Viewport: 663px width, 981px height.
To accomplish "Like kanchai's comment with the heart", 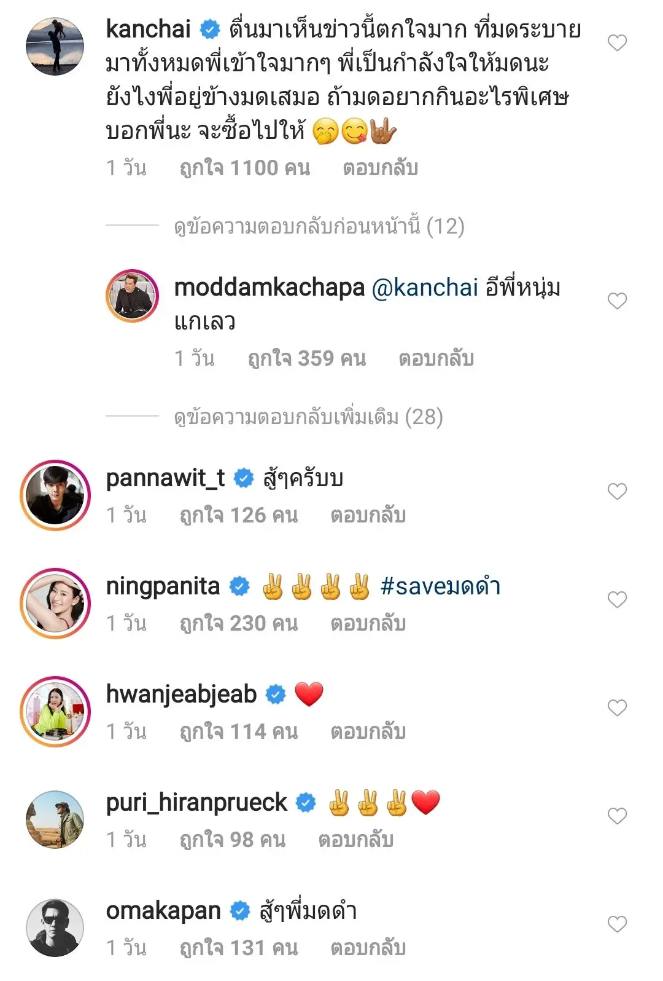I will point(617,43).
